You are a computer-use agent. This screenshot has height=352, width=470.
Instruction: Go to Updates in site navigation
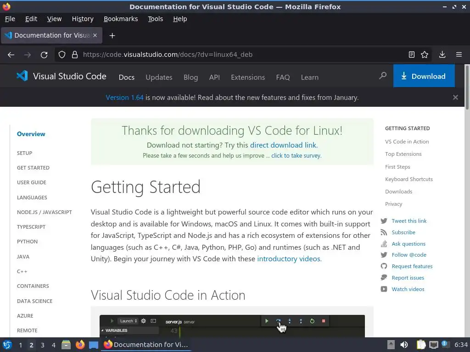pyautogui.click(x=159, y=77)
